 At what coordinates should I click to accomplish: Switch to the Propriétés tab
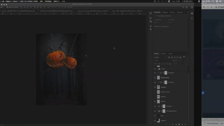157,12
